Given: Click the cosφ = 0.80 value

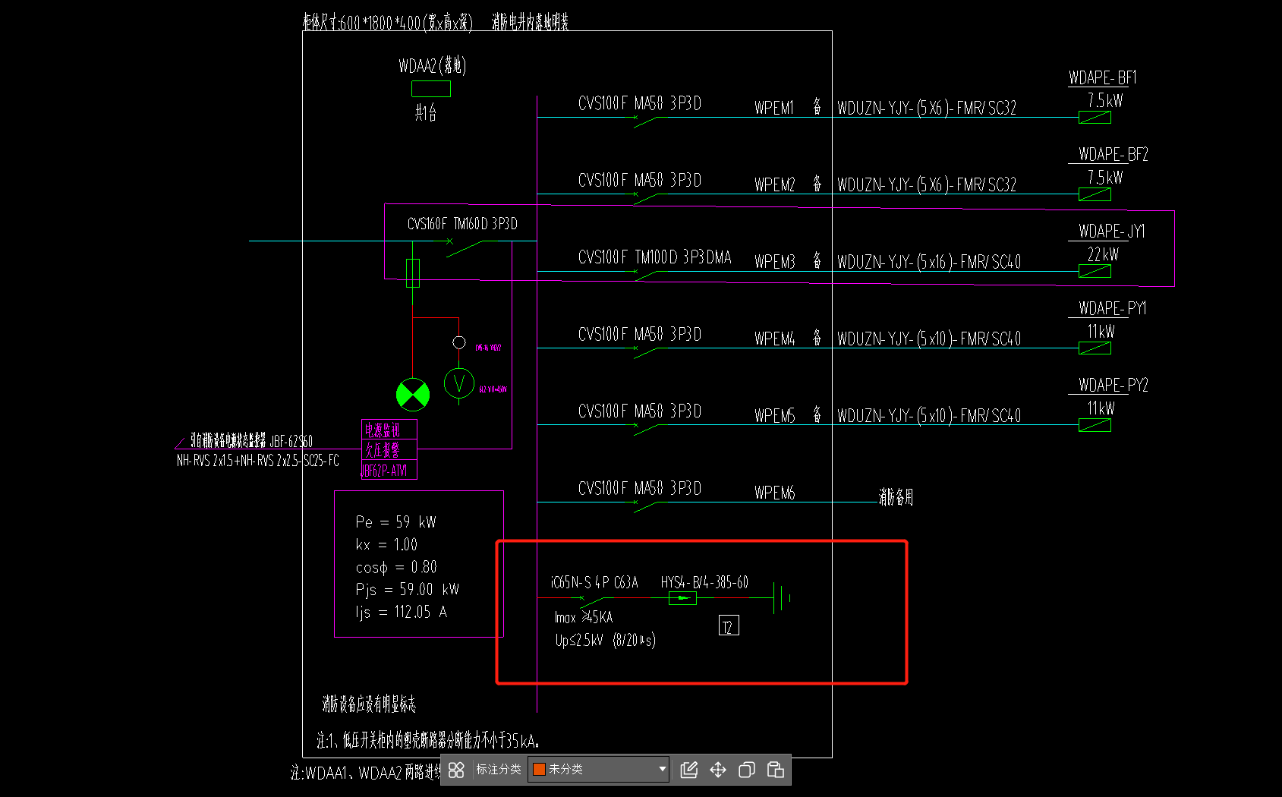Looking at the screenshot, I should [x=396, y=567].
